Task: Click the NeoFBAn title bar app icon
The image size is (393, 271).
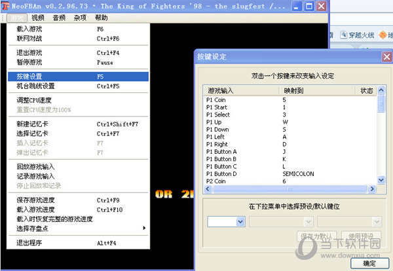Action: (5, 6)
